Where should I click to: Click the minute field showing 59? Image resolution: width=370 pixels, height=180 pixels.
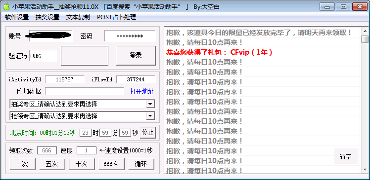pyautogui.click(x=105, y=133)
